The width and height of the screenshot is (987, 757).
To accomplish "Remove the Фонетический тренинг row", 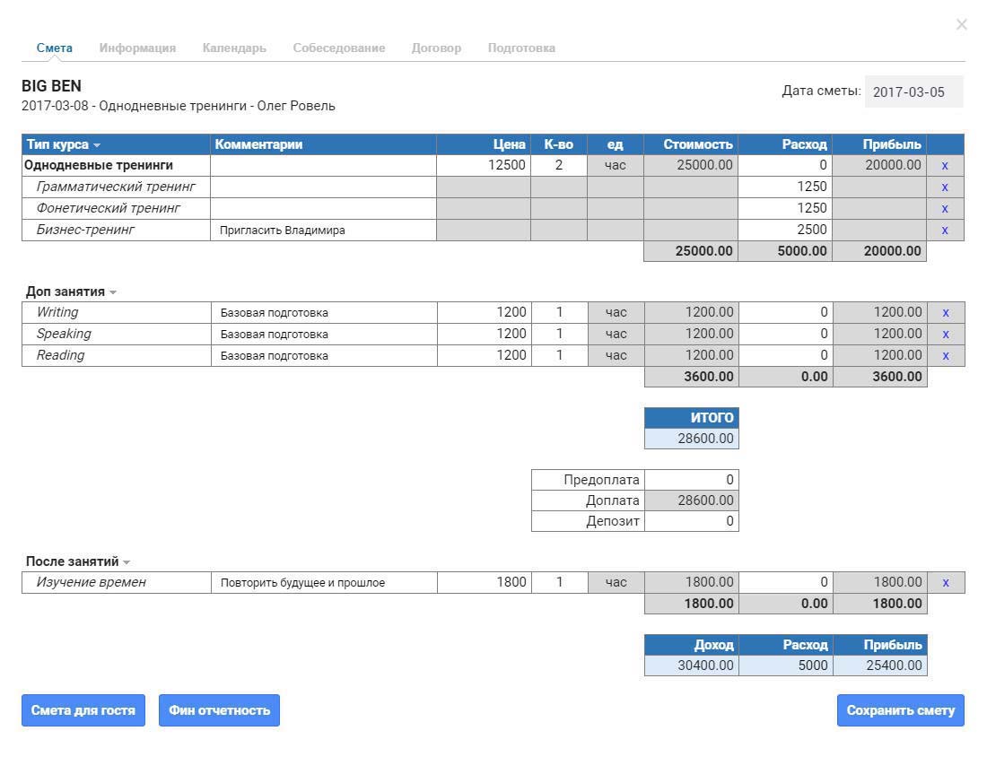I will click(944, 209).
